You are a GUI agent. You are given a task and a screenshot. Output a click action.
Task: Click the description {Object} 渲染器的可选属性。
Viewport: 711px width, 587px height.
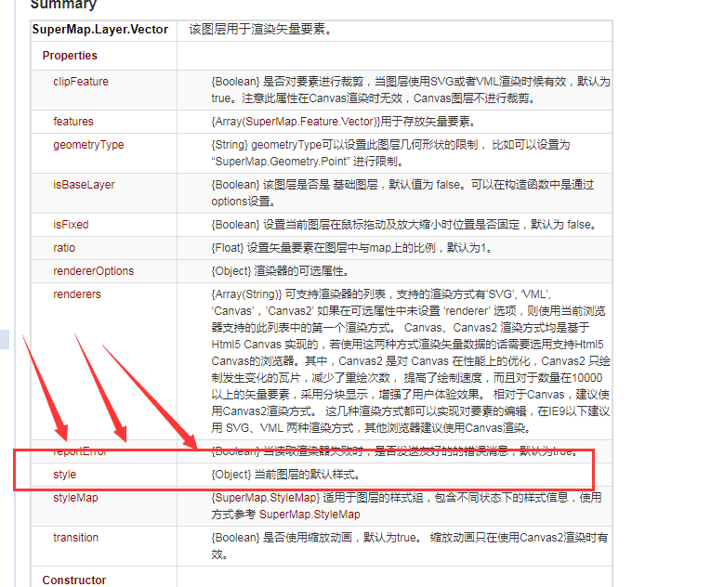[x=281, y=271]
